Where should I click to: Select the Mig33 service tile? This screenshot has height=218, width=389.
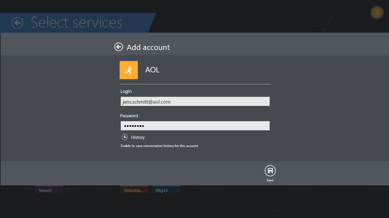tap(166, 190)
